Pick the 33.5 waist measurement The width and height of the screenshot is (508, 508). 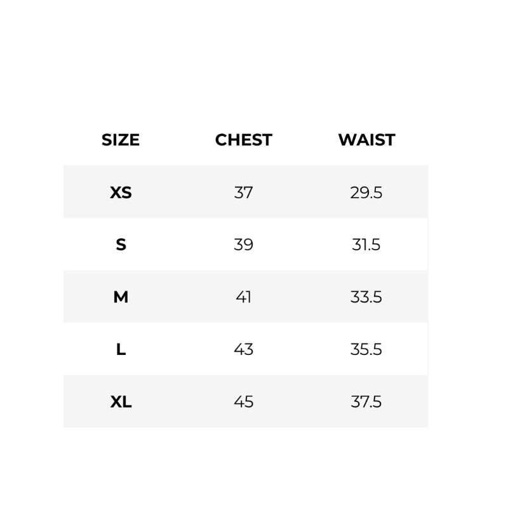click(366, 297)
